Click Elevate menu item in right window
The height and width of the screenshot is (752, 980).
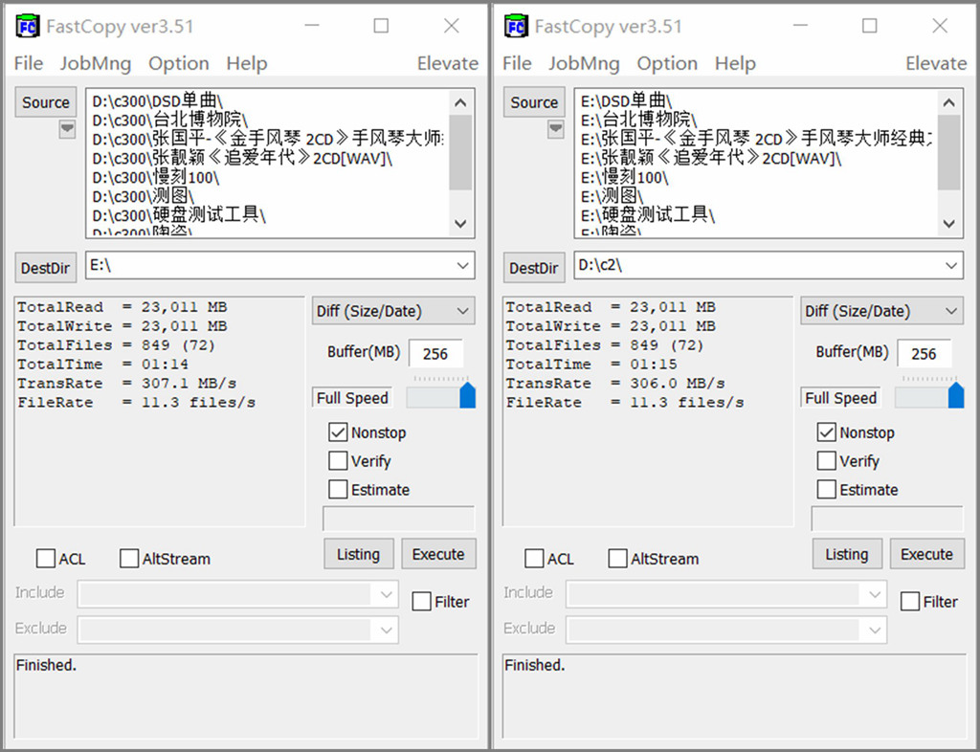936,63
